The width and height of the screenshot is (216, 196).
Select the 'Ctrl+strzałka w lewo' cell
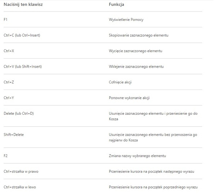[20, 187]
